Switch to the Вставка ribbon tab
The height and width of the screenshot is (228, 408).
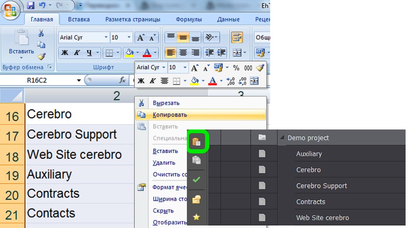(x=79, y=19)
